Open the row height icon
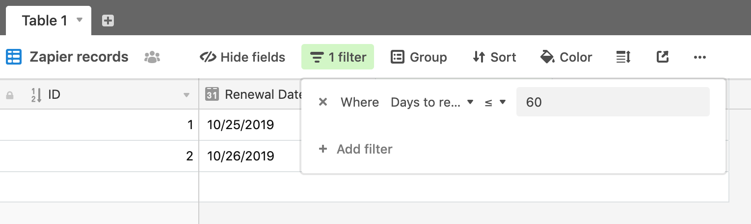 click(623, 57)
